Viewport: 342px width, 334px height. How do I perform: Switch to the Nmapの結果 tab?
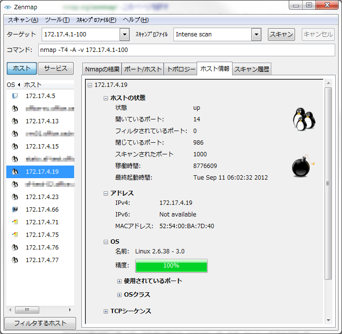coord(102,69)
